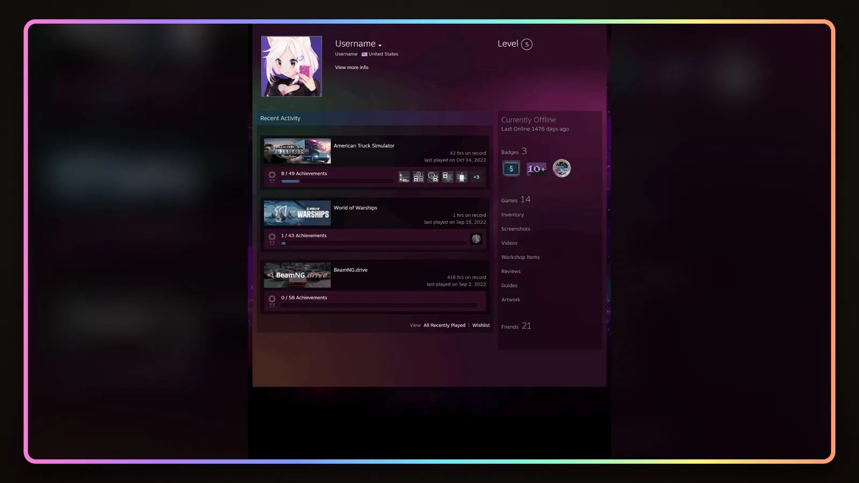
Task: View the first American Truck Simulator achievement icon (45m)
Action: tap(404, 177)
